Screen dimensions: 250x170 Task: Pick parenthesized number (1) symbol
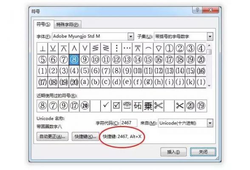tap(43, 71)
